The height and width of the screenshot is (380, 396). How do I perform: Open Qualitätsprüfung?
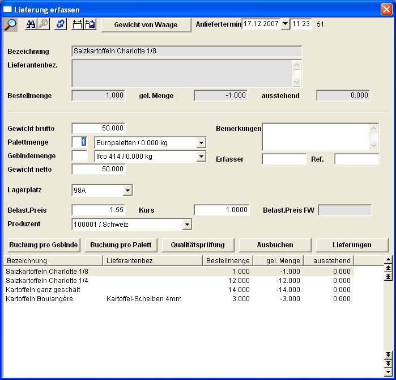(198, 245)
